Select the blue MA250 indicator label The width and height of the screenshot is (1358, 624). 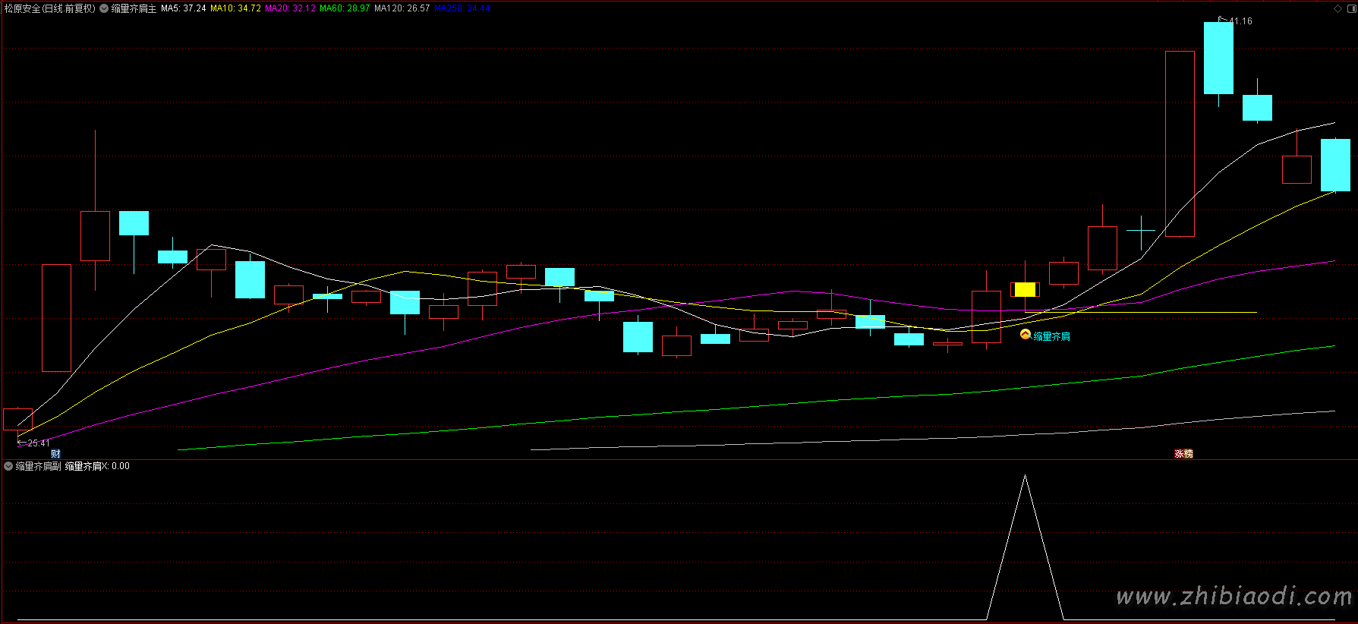[462, 8]
